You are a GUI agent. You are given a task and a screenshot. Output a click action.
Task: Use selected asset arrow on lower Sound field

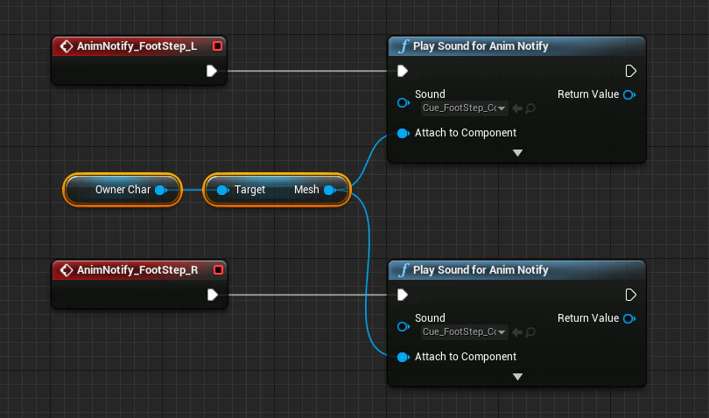click(517, 332)
